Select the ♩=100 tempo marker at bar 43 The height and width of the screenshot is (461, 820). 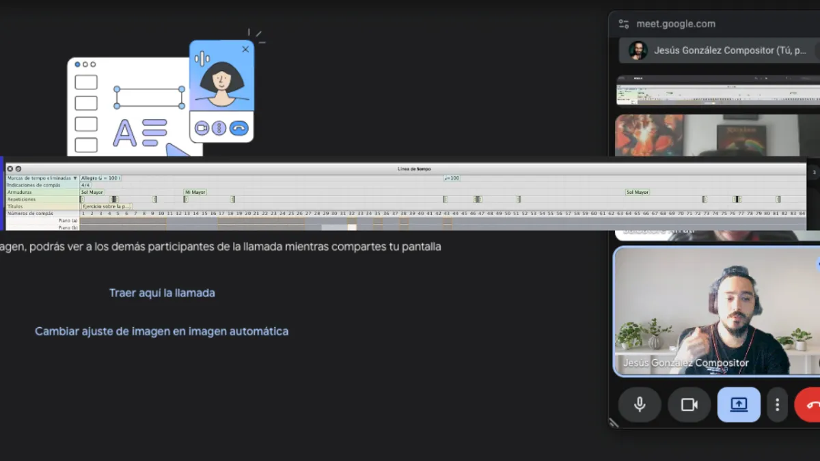[452, 178]
